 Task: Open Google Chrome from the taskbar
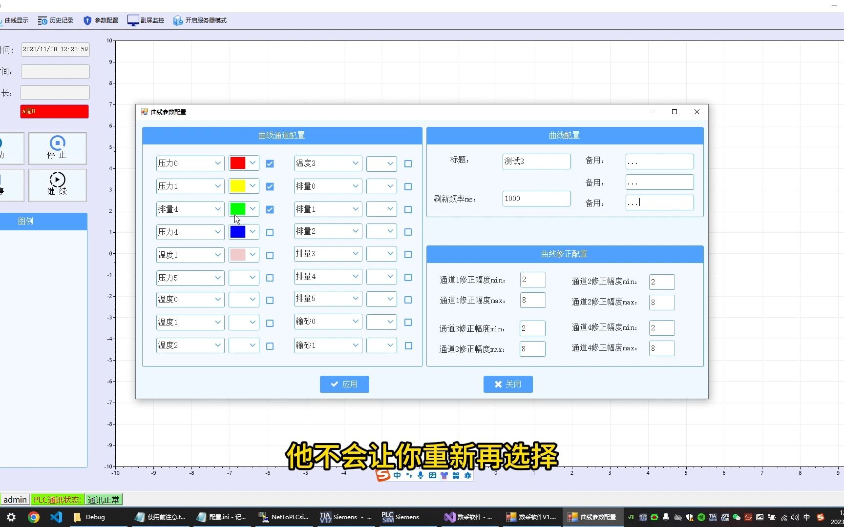click(x=34, y=517)
